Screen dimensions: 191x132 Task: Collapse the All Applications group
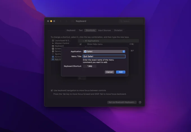pyautogui.click(x=83, y=41)
